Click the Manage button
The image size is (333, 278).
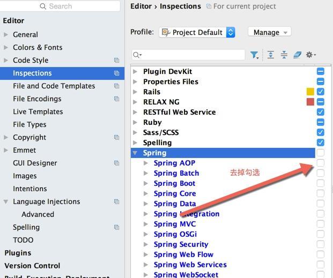tap(269, 32)
